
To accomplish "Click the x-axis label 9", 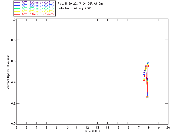I will pos(57,127).
